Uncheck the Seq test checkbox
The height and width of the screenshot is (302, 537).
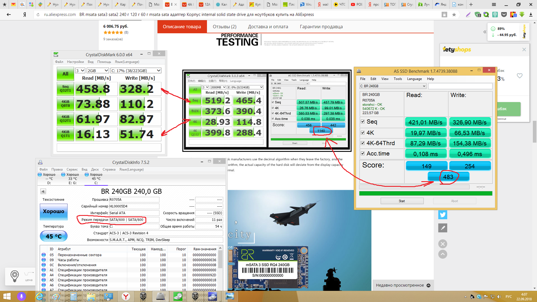click(x=363, y=122)
